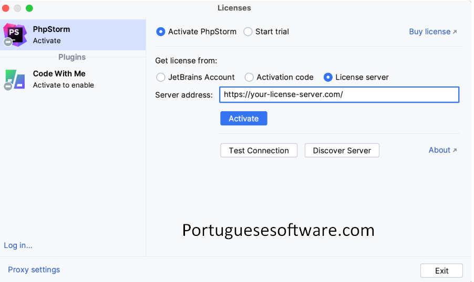Click the Plugins section header text

coord(72,57)
